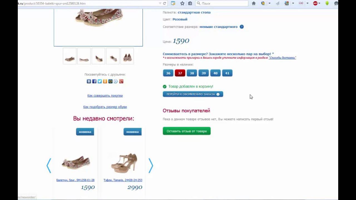Share product on Facebook icon
This screenshot has width=356, height=200.
94,81
